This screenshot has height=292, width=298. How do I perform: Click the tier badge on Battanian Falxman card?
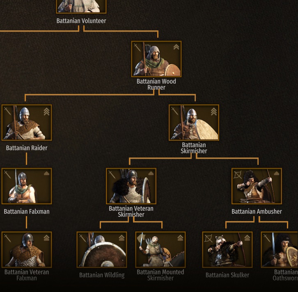tap(46, 173)
